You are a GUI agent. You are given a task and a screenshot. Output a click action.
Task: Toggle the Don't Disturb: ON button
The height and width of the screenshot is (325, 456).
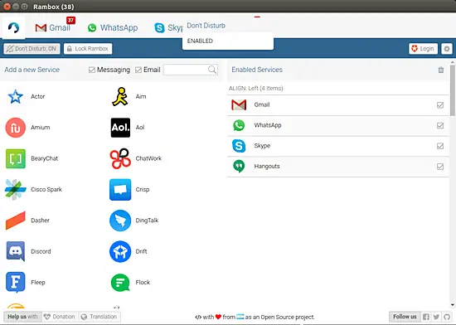tap(32, 49)
